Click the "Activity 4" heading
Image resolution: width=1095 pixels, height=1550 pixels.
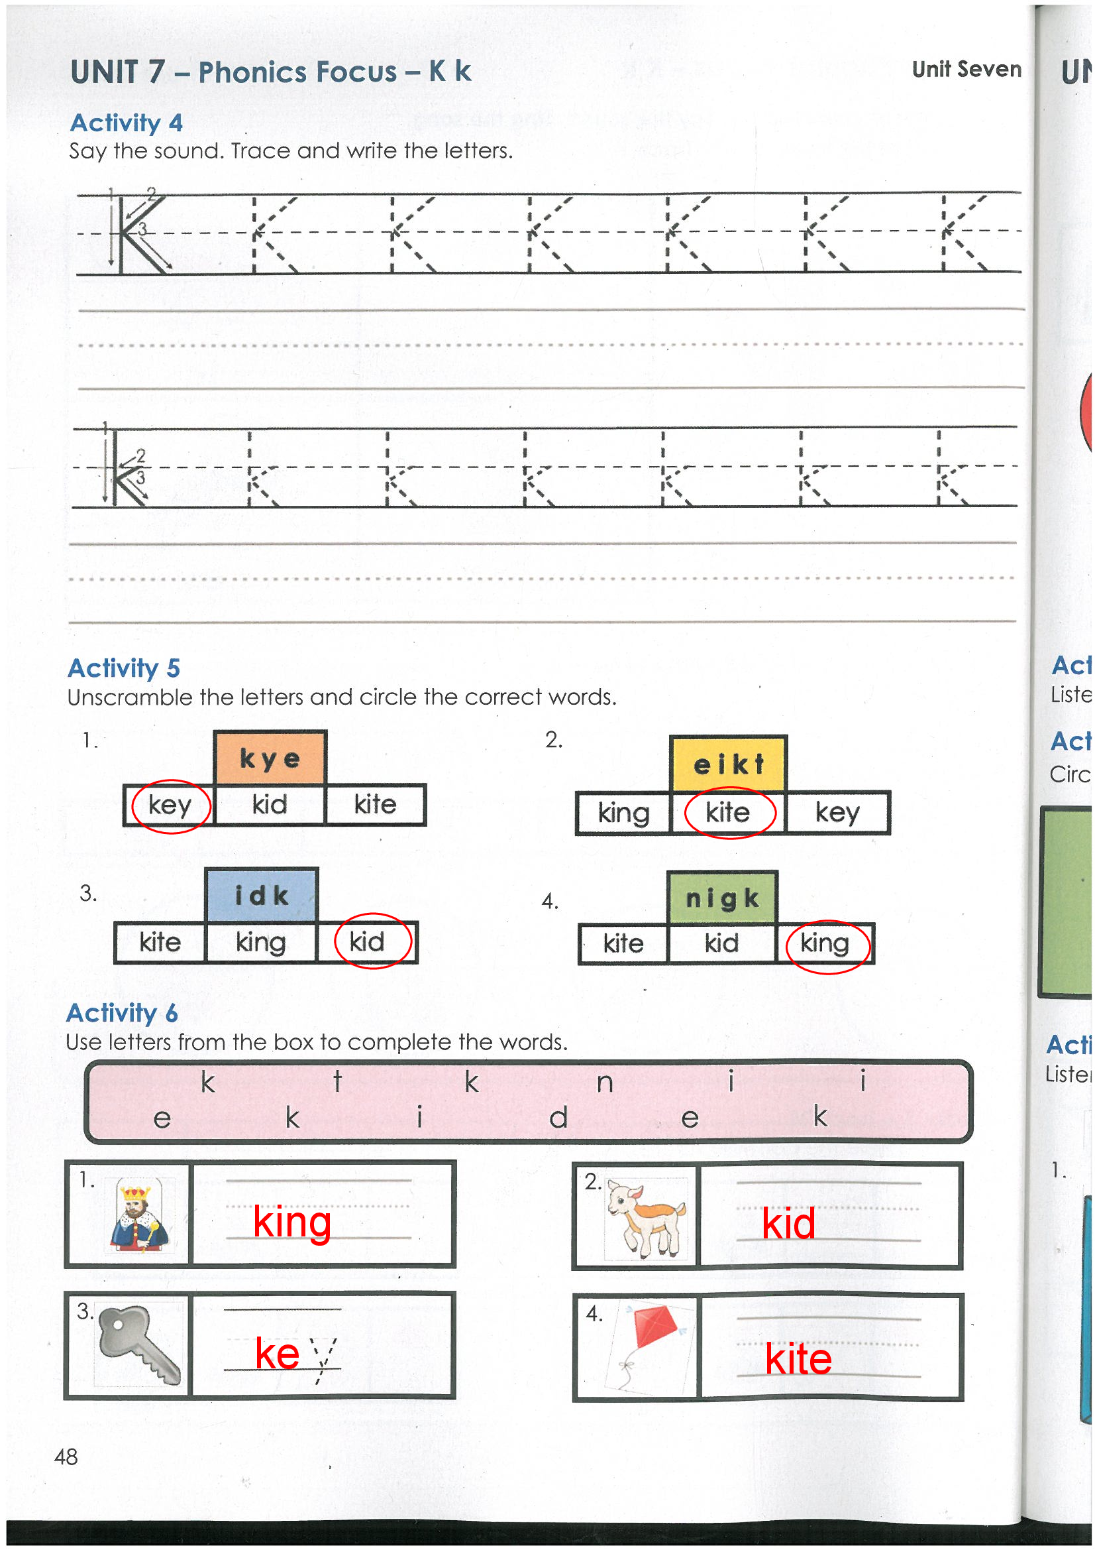(x=126, y=123)
